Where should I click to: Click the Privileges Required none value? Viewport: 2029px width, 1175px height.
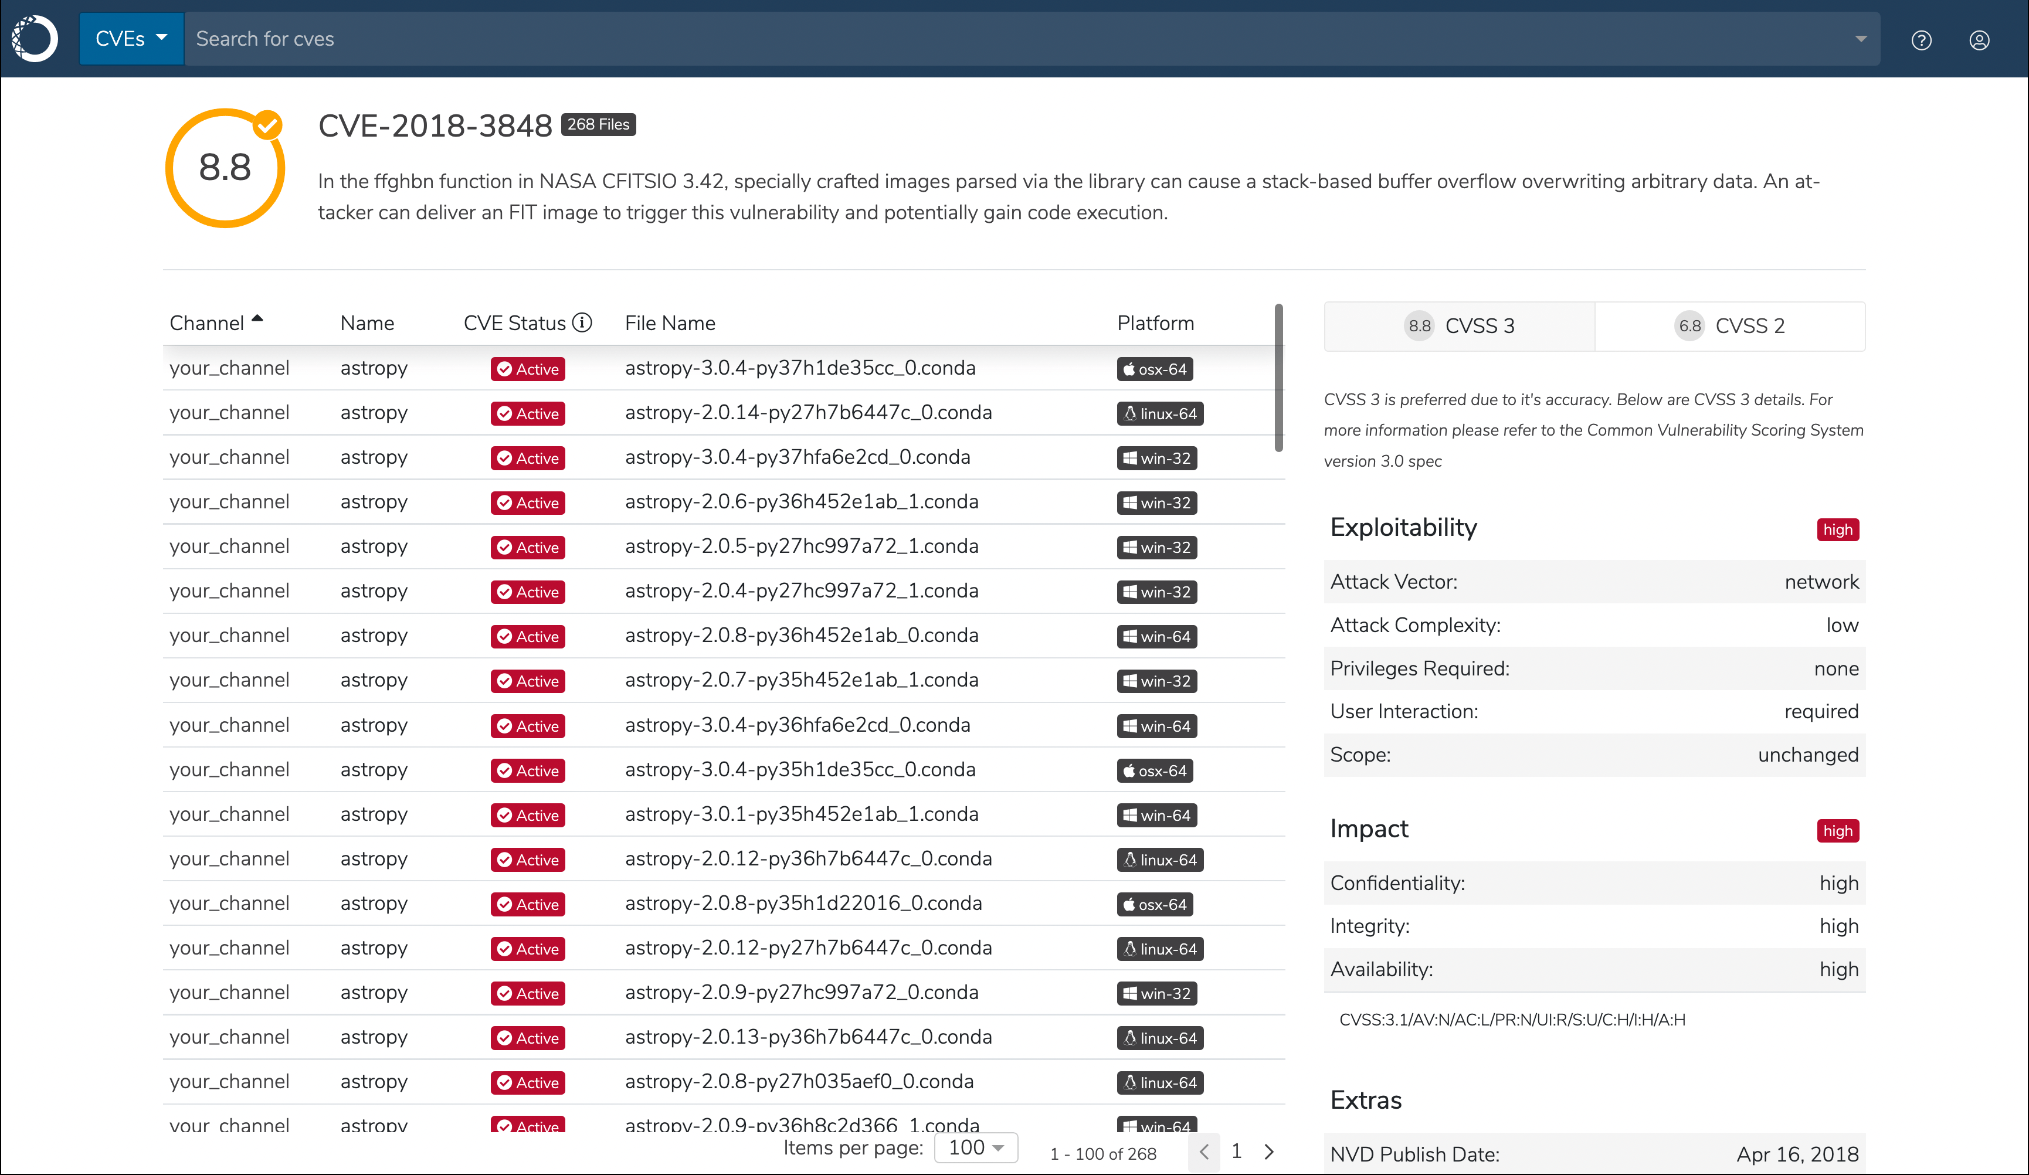[x=1835, y=669]
